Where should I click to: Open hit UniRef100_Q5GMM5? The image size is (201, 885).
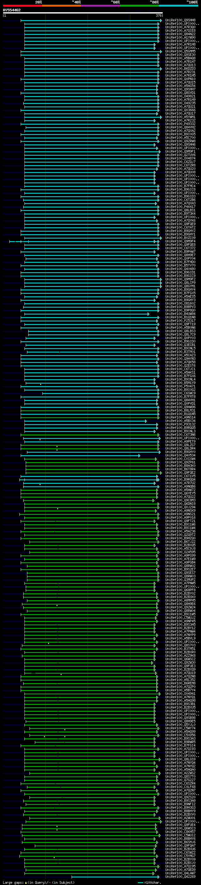click(180, 51)
